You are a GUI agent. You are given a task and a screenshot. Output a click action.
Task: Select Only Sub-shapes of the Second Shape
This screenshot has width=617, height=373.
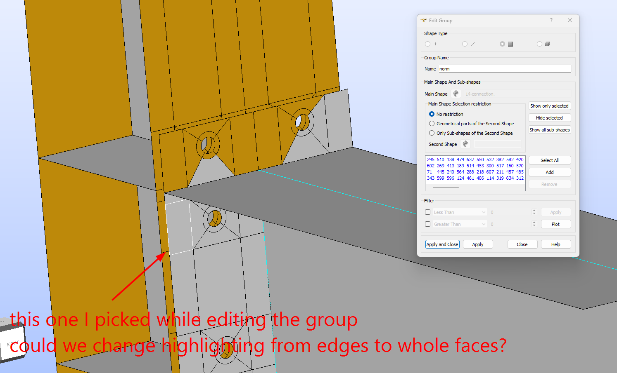pyautogui.click(x=432, y=133)
